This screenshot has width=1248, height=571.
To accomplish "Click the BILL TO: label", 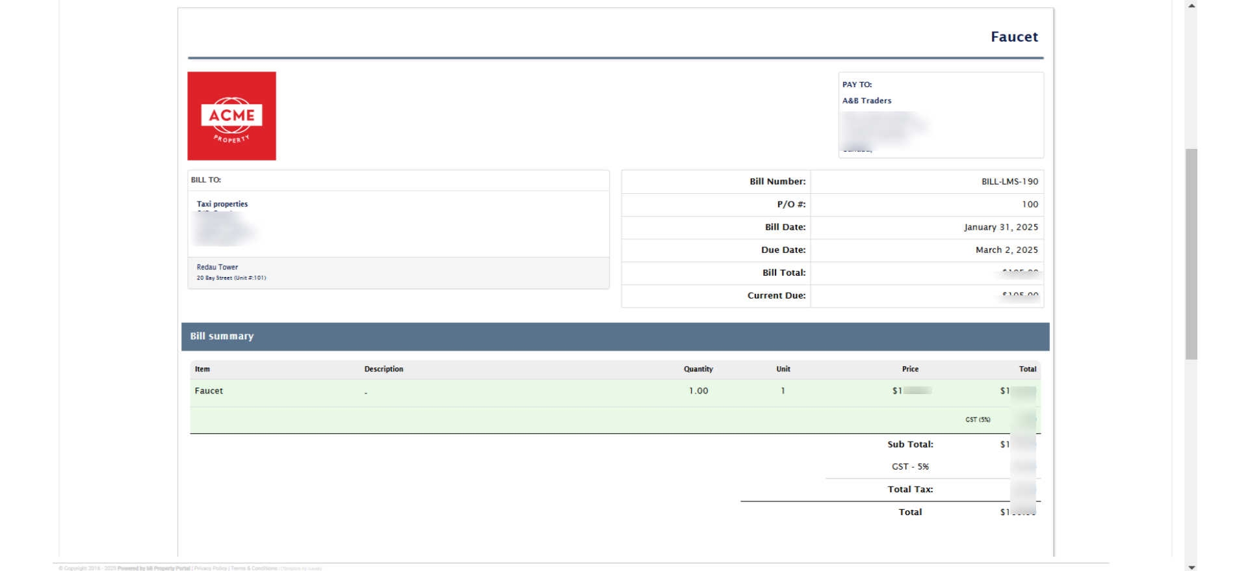I will (205, 180).
